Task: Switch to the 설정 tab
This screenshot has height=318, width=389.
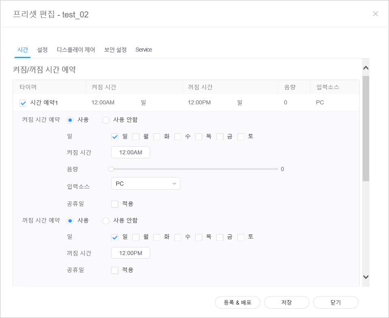Action: (42, 50)
